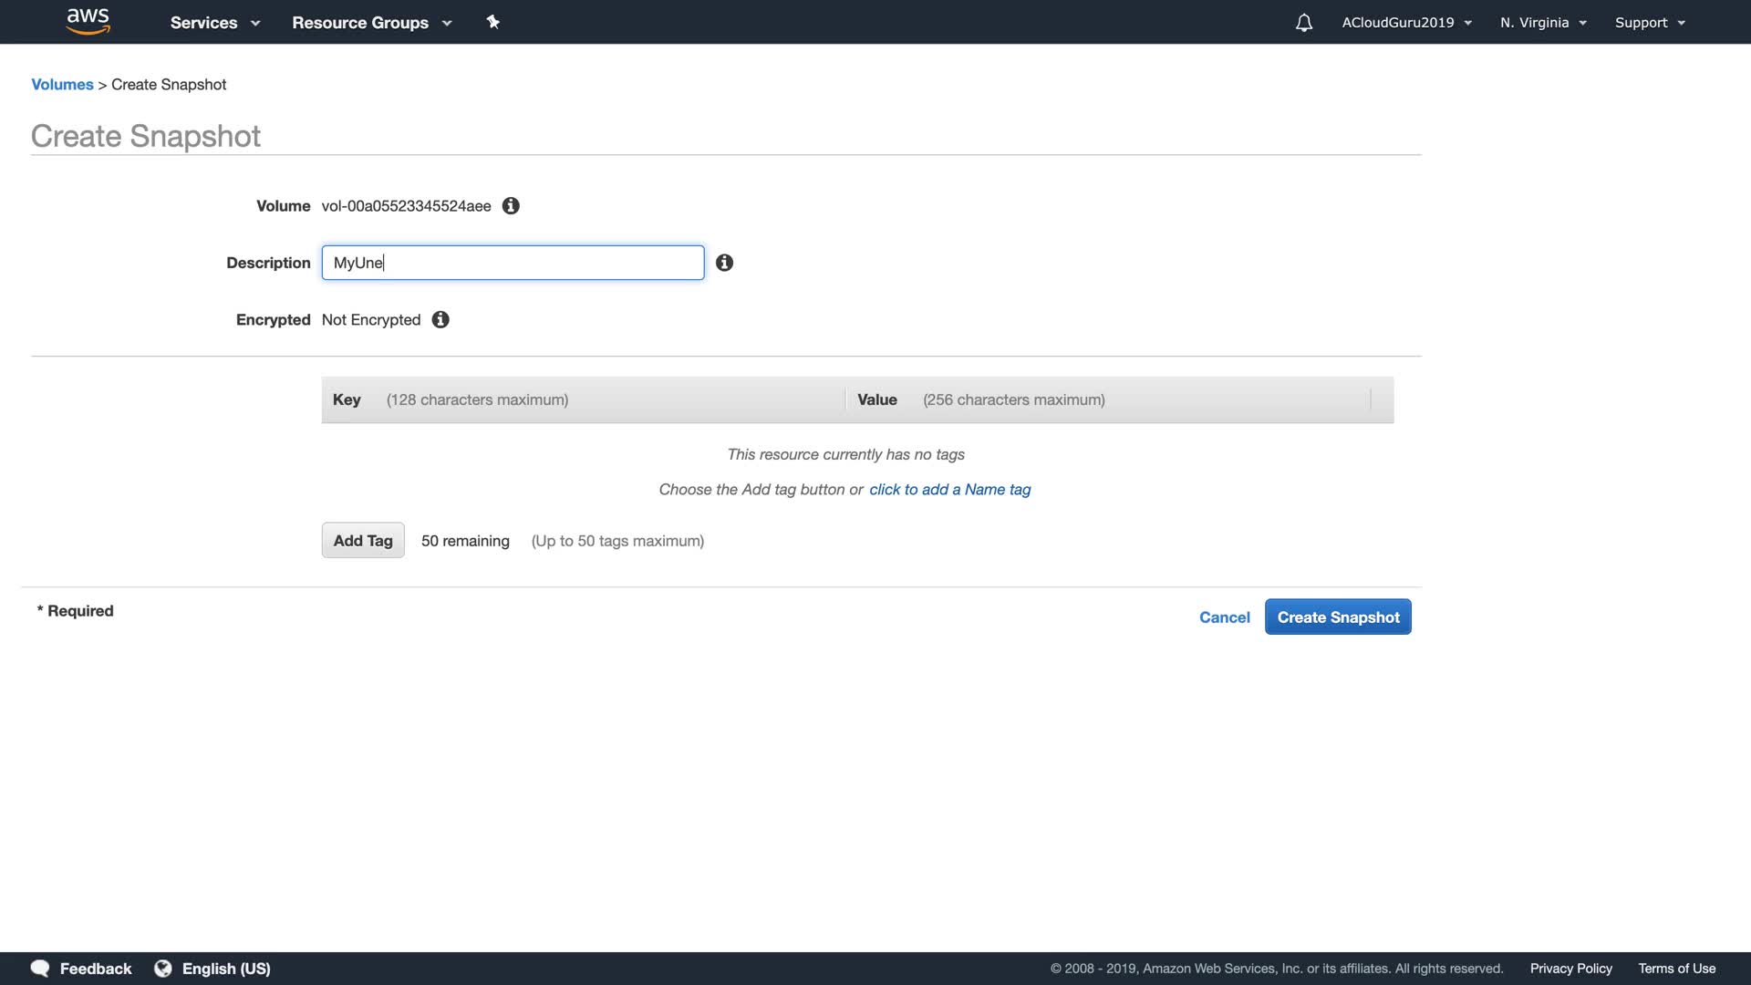Click the Volumes breadcrumb link
This screenshot has height=985, width=1751.
pyautogui.click(x=62, y=85)
